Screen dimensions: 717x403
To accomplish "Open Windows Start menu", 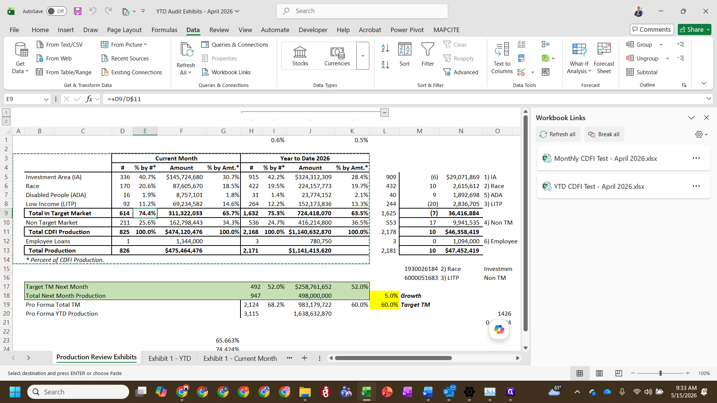I will click(x=15, y=392).
